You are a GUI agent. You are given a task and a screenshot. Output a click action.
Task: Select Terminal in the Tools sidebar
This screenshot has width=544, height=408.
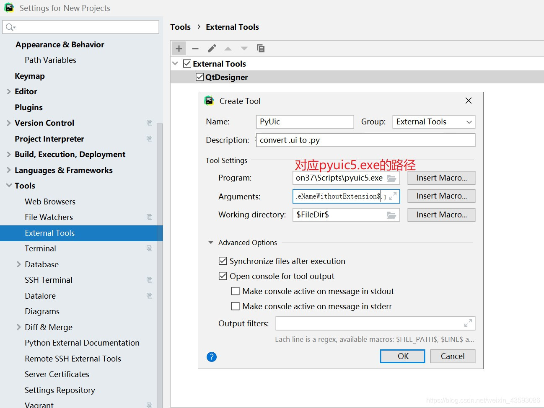[40, 248]
